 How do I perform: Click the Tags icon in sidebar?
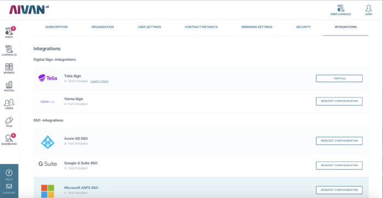coord(9,122)
